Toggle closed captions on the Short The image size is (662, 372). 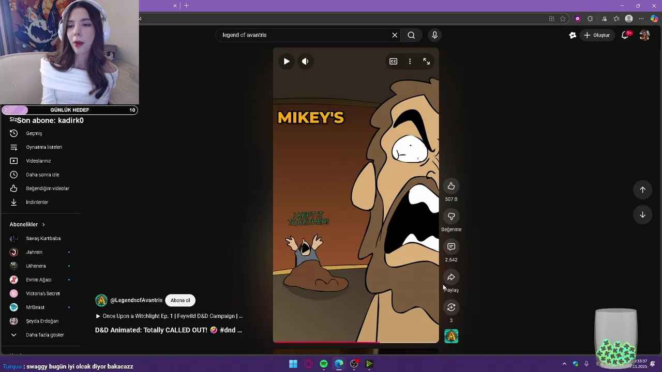[393, 61]
